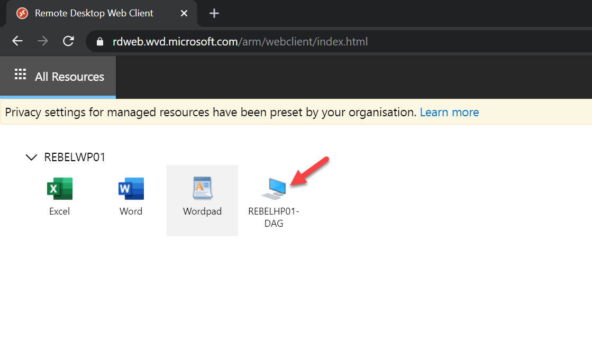Viewport: 592px width, 353px height.
Task: Go back in browser history
Action: [17, 41]
